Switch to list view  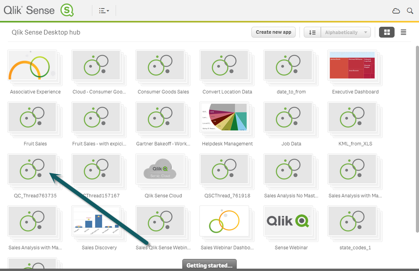coord(403,32)
